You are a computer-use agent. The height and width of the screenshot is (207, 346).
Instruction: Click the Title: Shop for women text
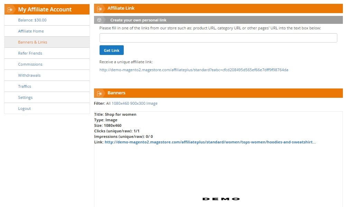coord(115,114)
